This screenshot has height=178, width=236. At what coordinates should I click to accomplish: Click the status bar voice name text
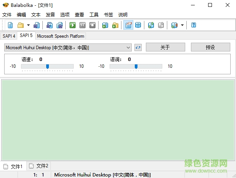point(102,175)
